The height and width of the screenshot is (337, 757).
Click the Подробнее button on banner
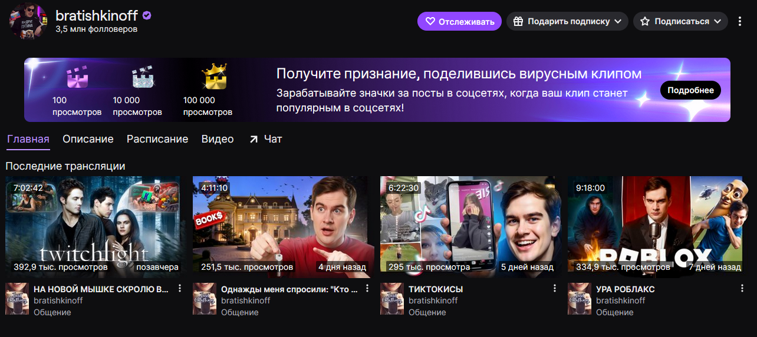[x=690, y=90]
